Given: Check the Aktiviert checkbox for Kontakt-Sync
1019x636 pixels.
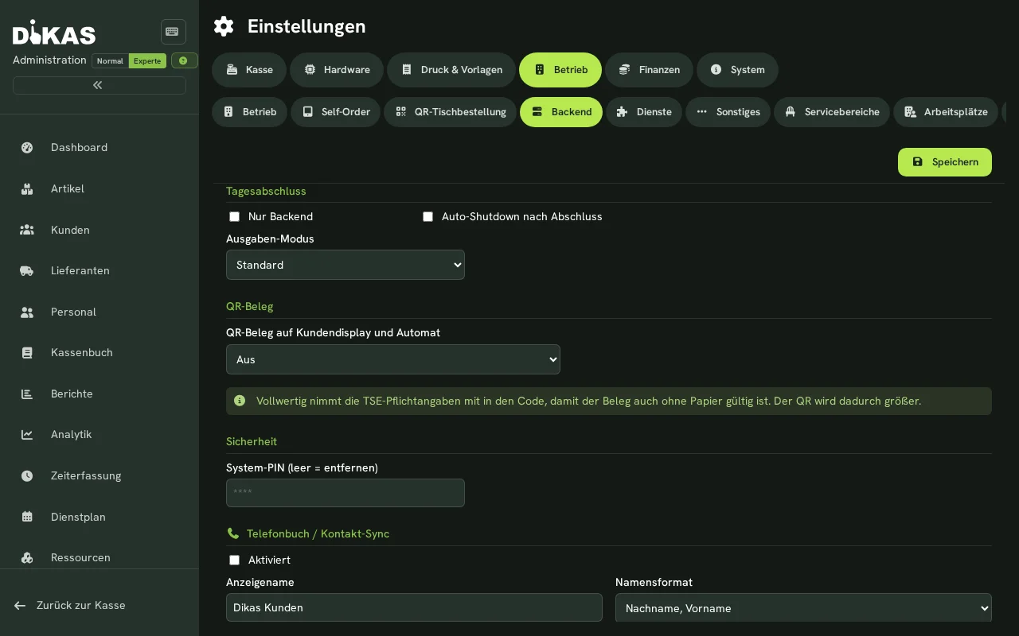Looking at the screenshot, I should point(234,560).
